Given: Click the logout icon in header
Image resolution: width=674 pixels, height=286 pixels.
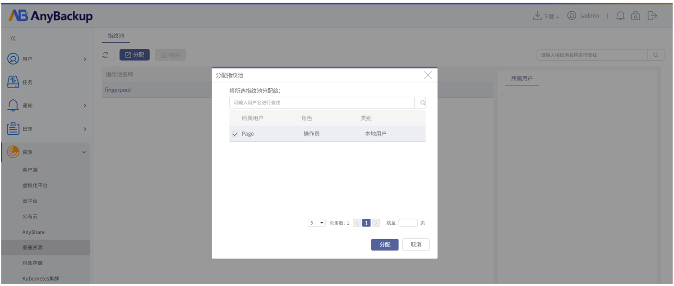Looking at the screenshot, I should coord(652,16).
